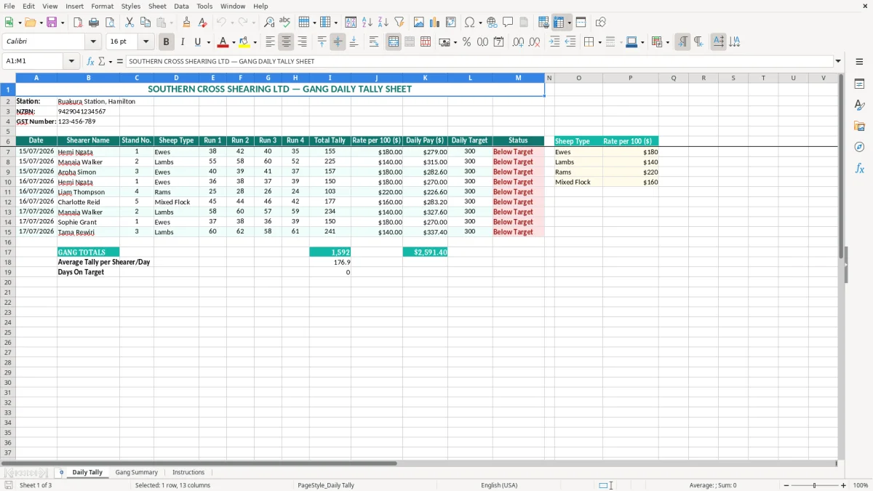Open the Styles menu
Viewport: 873px width, 491px height.
click(x=131, y=6)
